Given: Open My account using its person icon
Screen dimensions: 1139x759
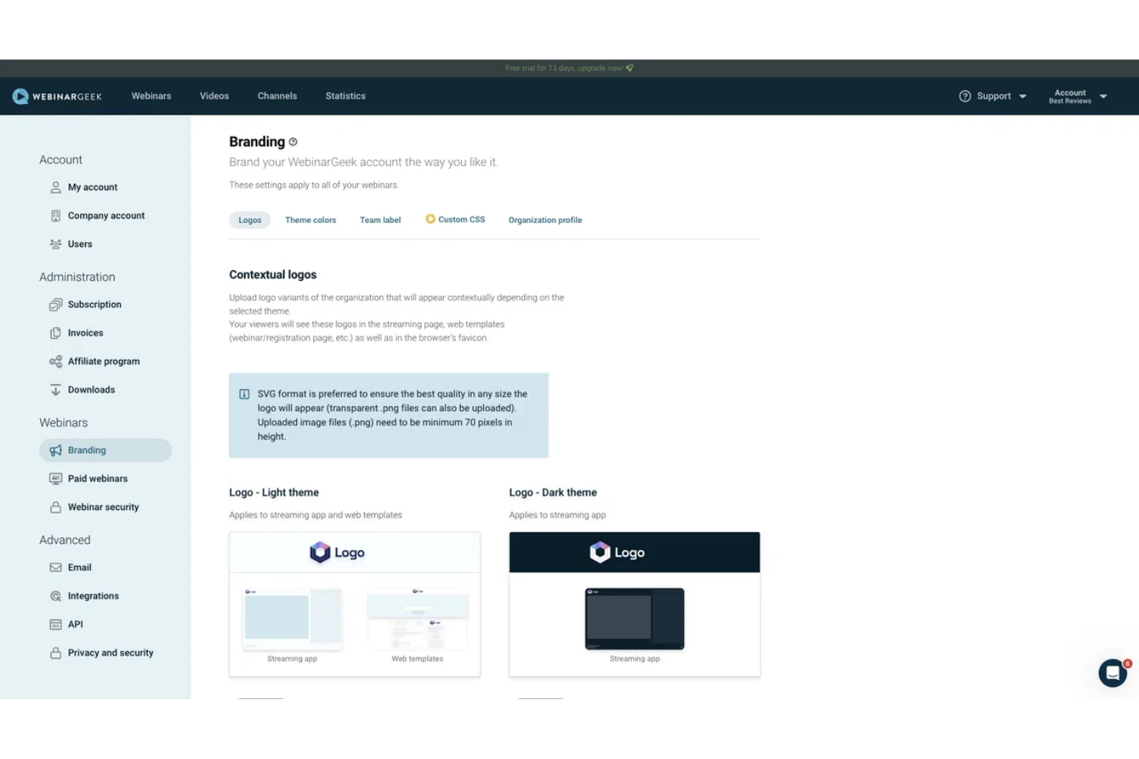Looking at the screenshot, I should (55, 187).
